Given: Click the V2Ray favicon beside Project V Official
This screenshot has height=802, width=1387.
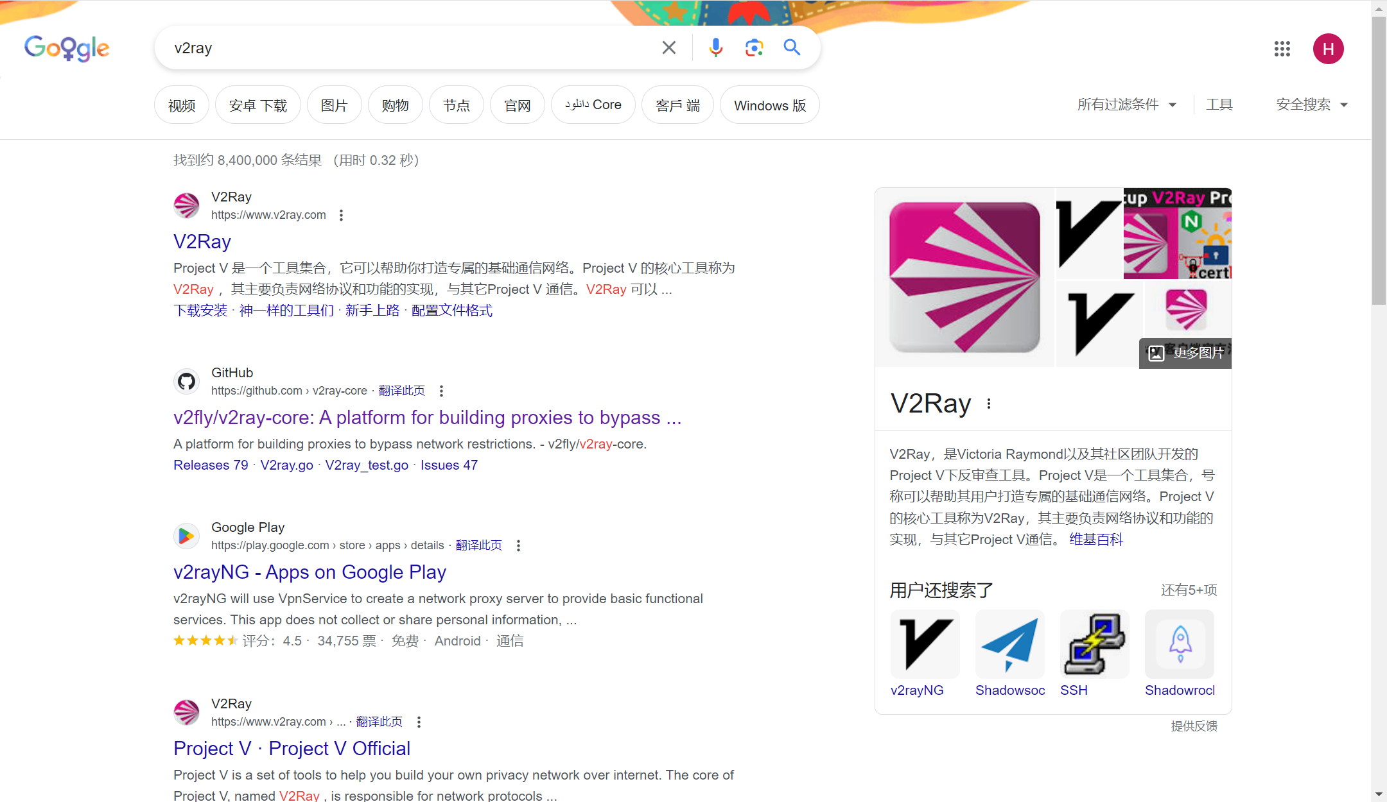Looking at the screenshot, I should click(x=186, y=712).
